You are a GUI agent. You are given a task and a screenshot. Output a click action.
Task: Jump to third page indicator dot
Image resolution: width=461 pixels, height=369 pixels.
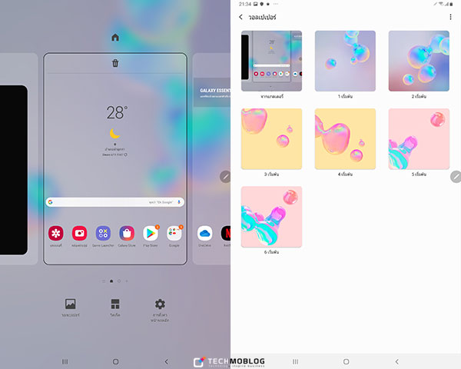tap(119, 281)
